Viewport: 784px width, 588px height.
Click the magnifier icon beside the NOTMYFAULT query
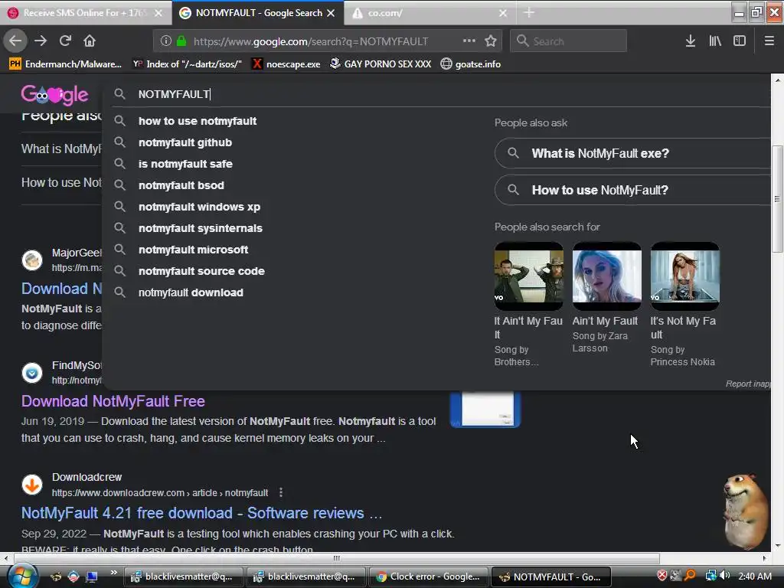119,94
